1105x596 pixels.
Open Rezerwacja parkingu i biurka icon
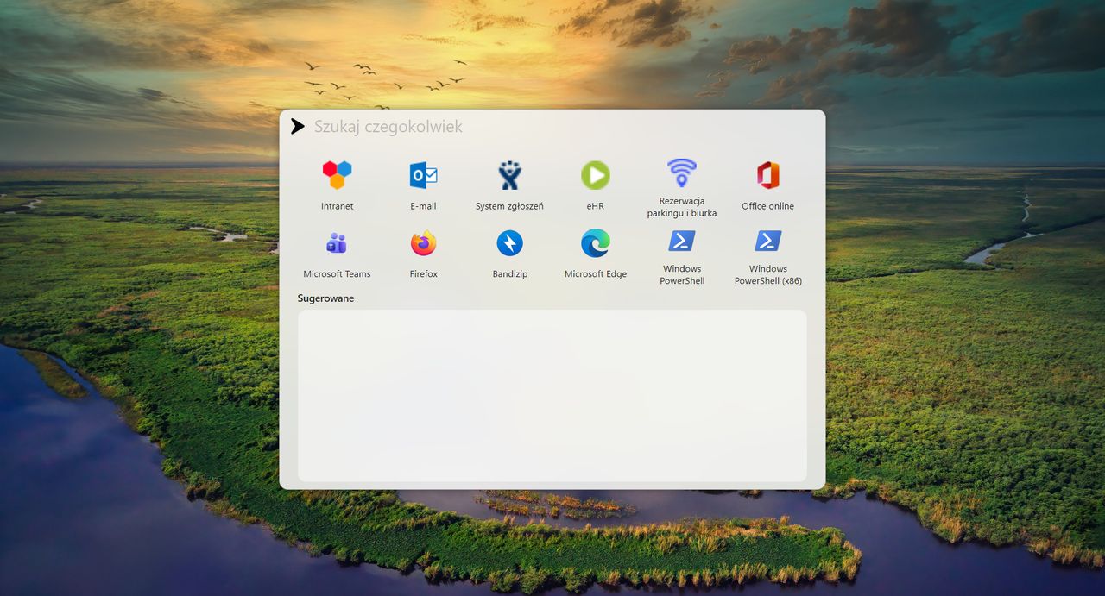[x=682, y=173]
